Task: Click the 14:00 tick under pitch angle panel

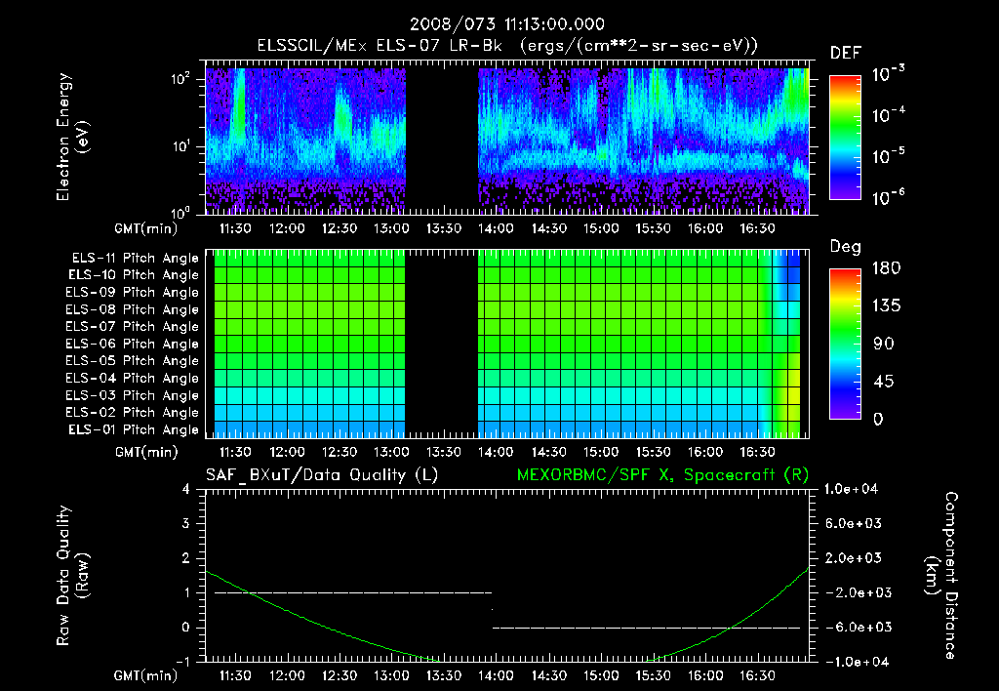Action: tap(496, 452)
